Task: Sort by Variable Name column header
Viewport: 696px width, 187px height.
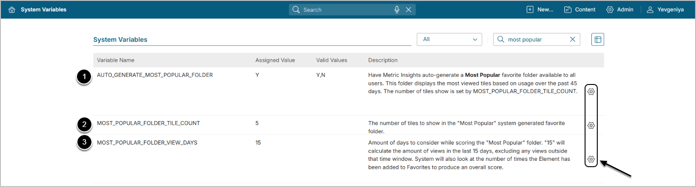Action: tap(115, 60)
